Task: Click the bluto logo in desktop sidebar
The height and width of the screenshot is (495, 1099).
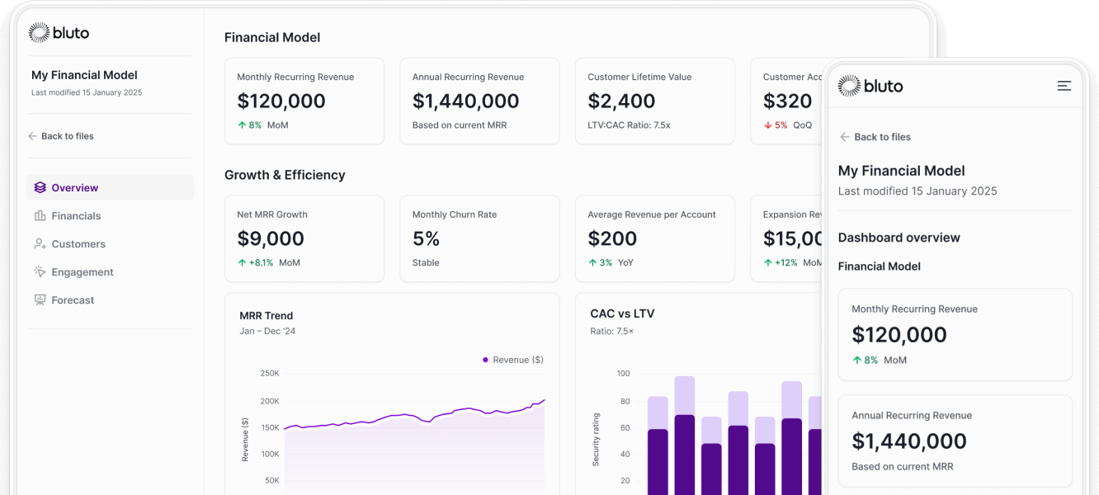Action: point(59,33)
